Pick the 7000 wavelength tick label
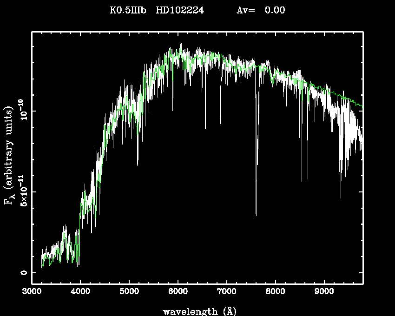 pos(227,292)
